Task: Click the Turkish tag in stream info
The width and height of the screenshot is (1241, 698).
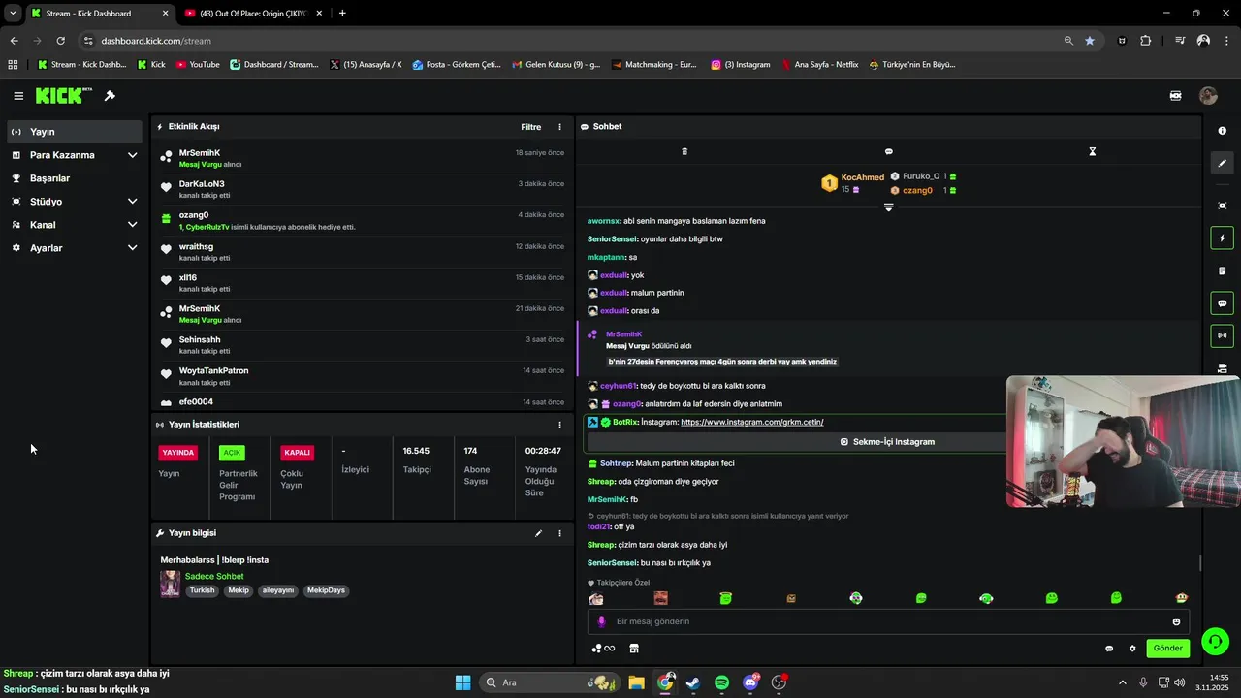Action: point(202,590)
